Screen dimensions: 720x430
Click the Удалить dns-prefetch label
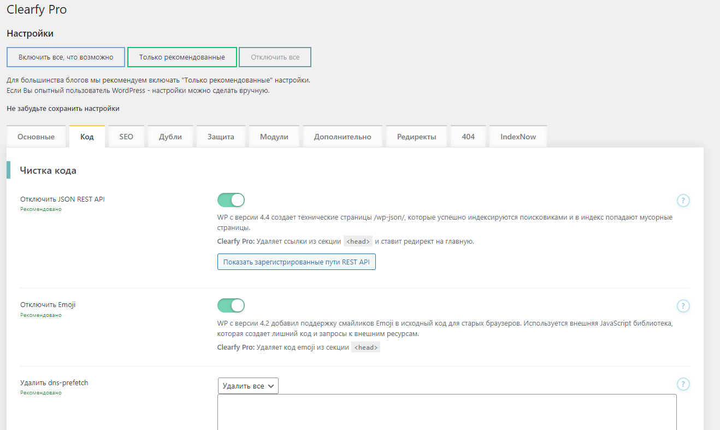pos(54,383)
